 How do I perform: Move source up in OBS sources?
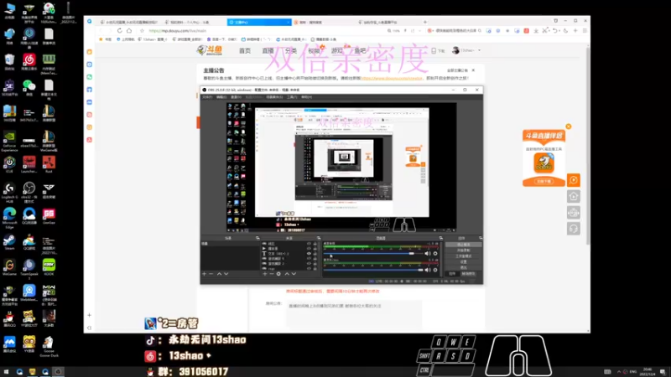287,274
